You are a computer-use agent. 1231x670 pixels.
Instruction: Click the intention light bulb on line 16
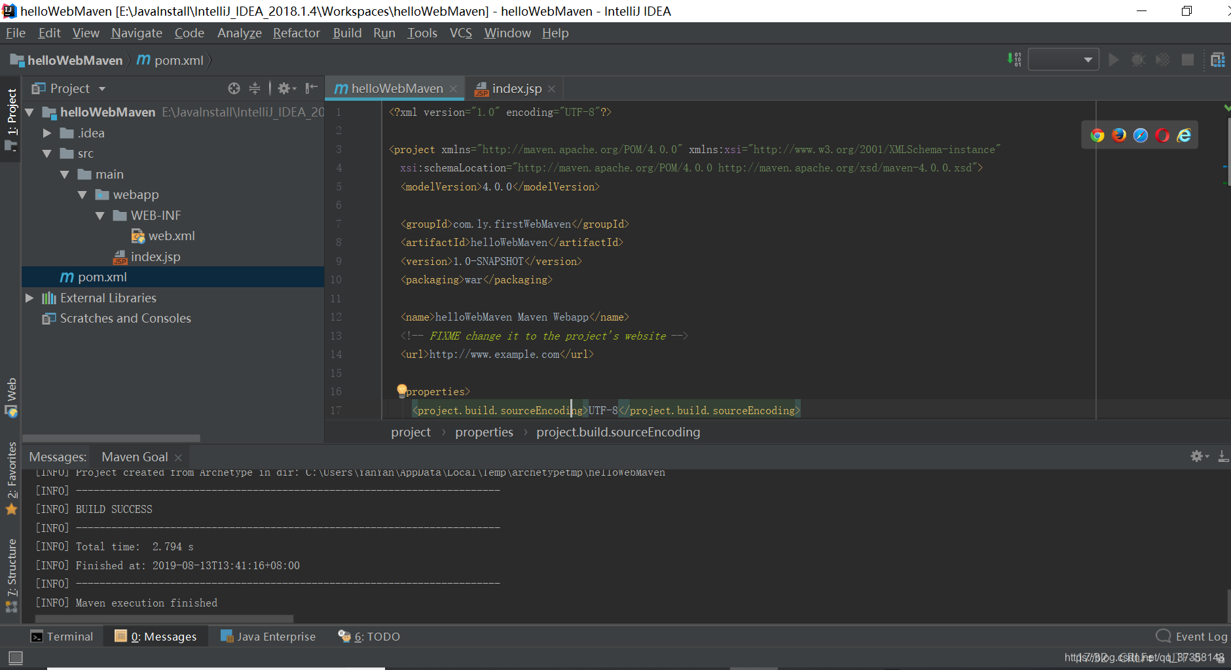pos(402,391)
